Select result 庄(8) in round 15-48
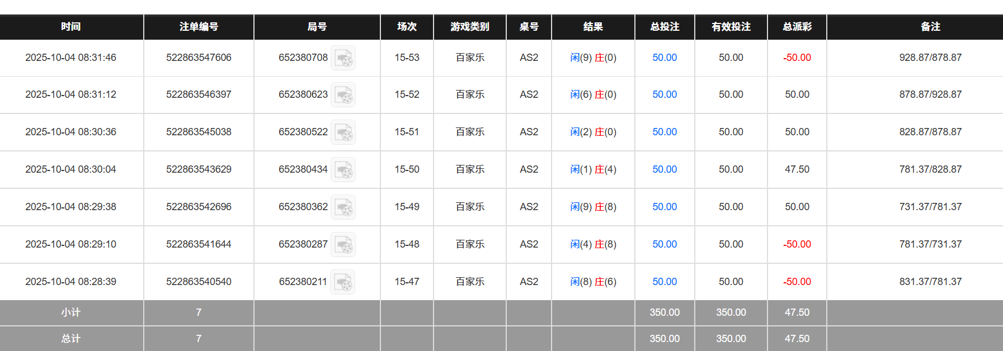 pyautogui.click(x=606, y=244)
